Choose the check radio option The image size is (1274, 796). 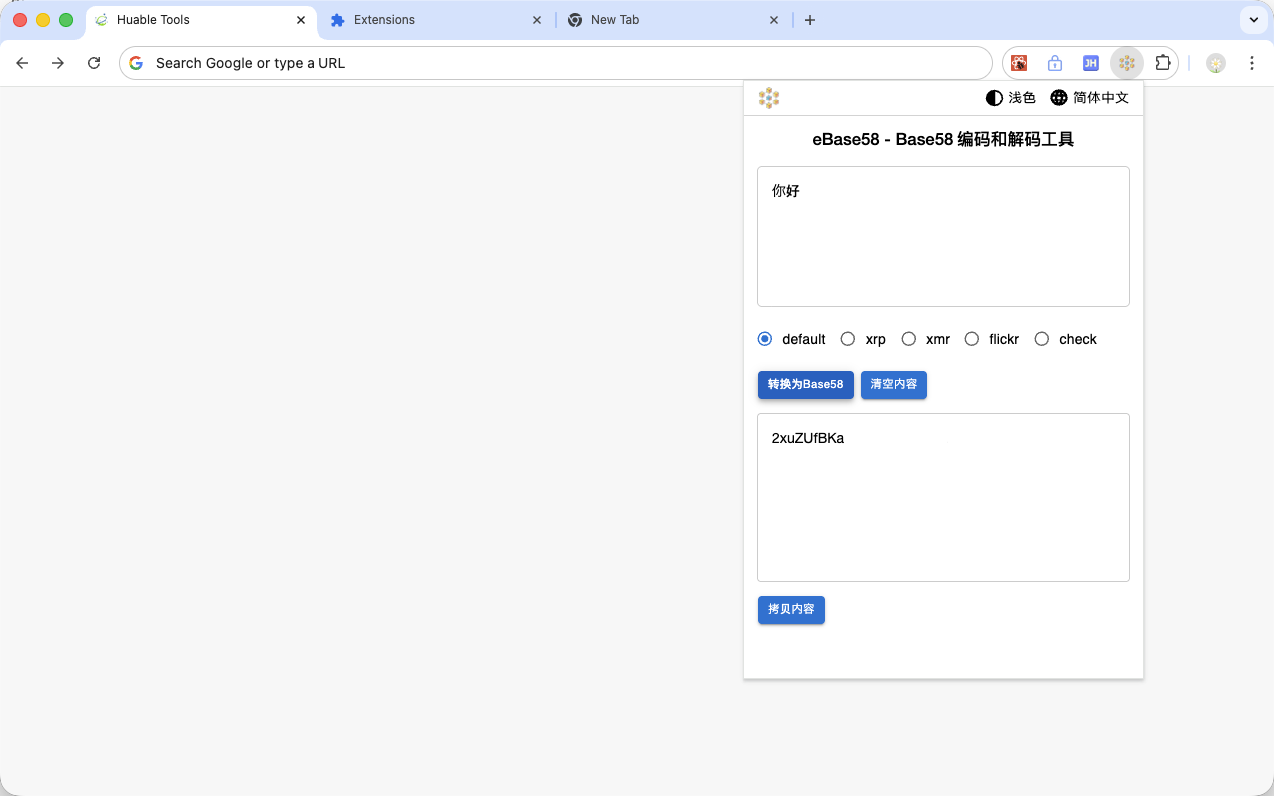[1042, 339]
